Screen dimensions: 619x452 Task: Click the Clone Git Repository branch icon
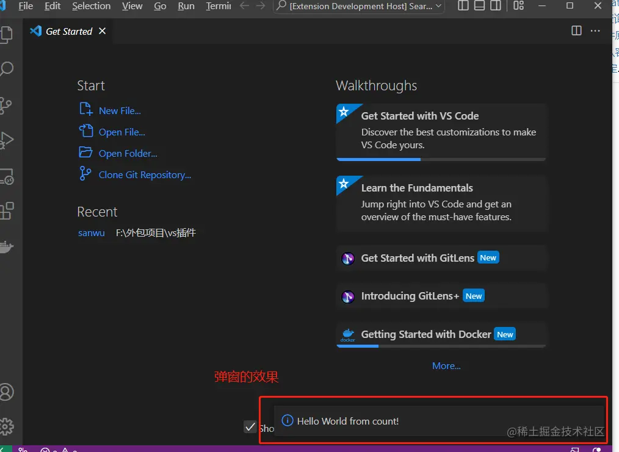85,173
